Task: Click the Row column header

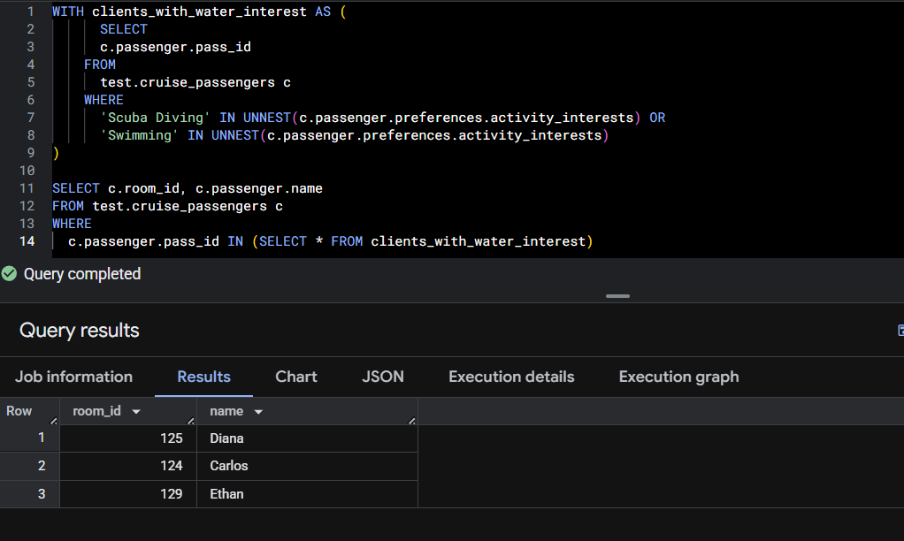Action: click(x=19, y=411)
